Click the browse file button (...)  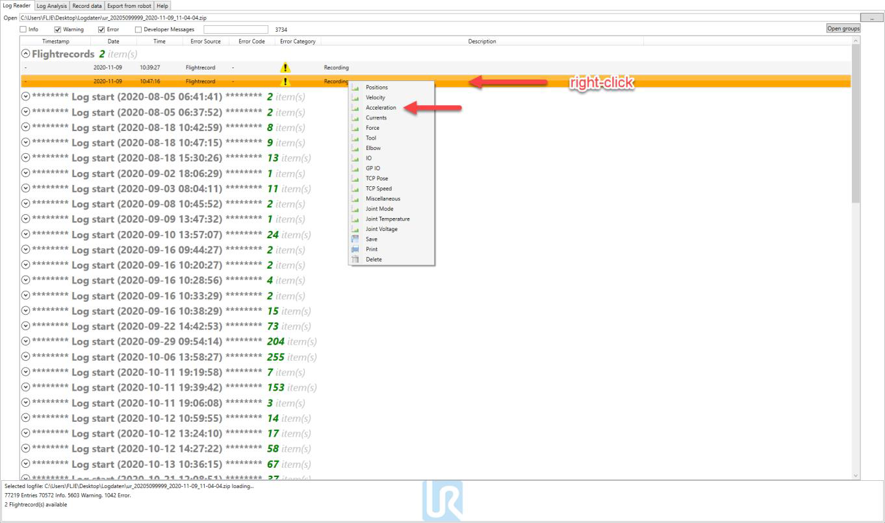(x=871, y=18)
